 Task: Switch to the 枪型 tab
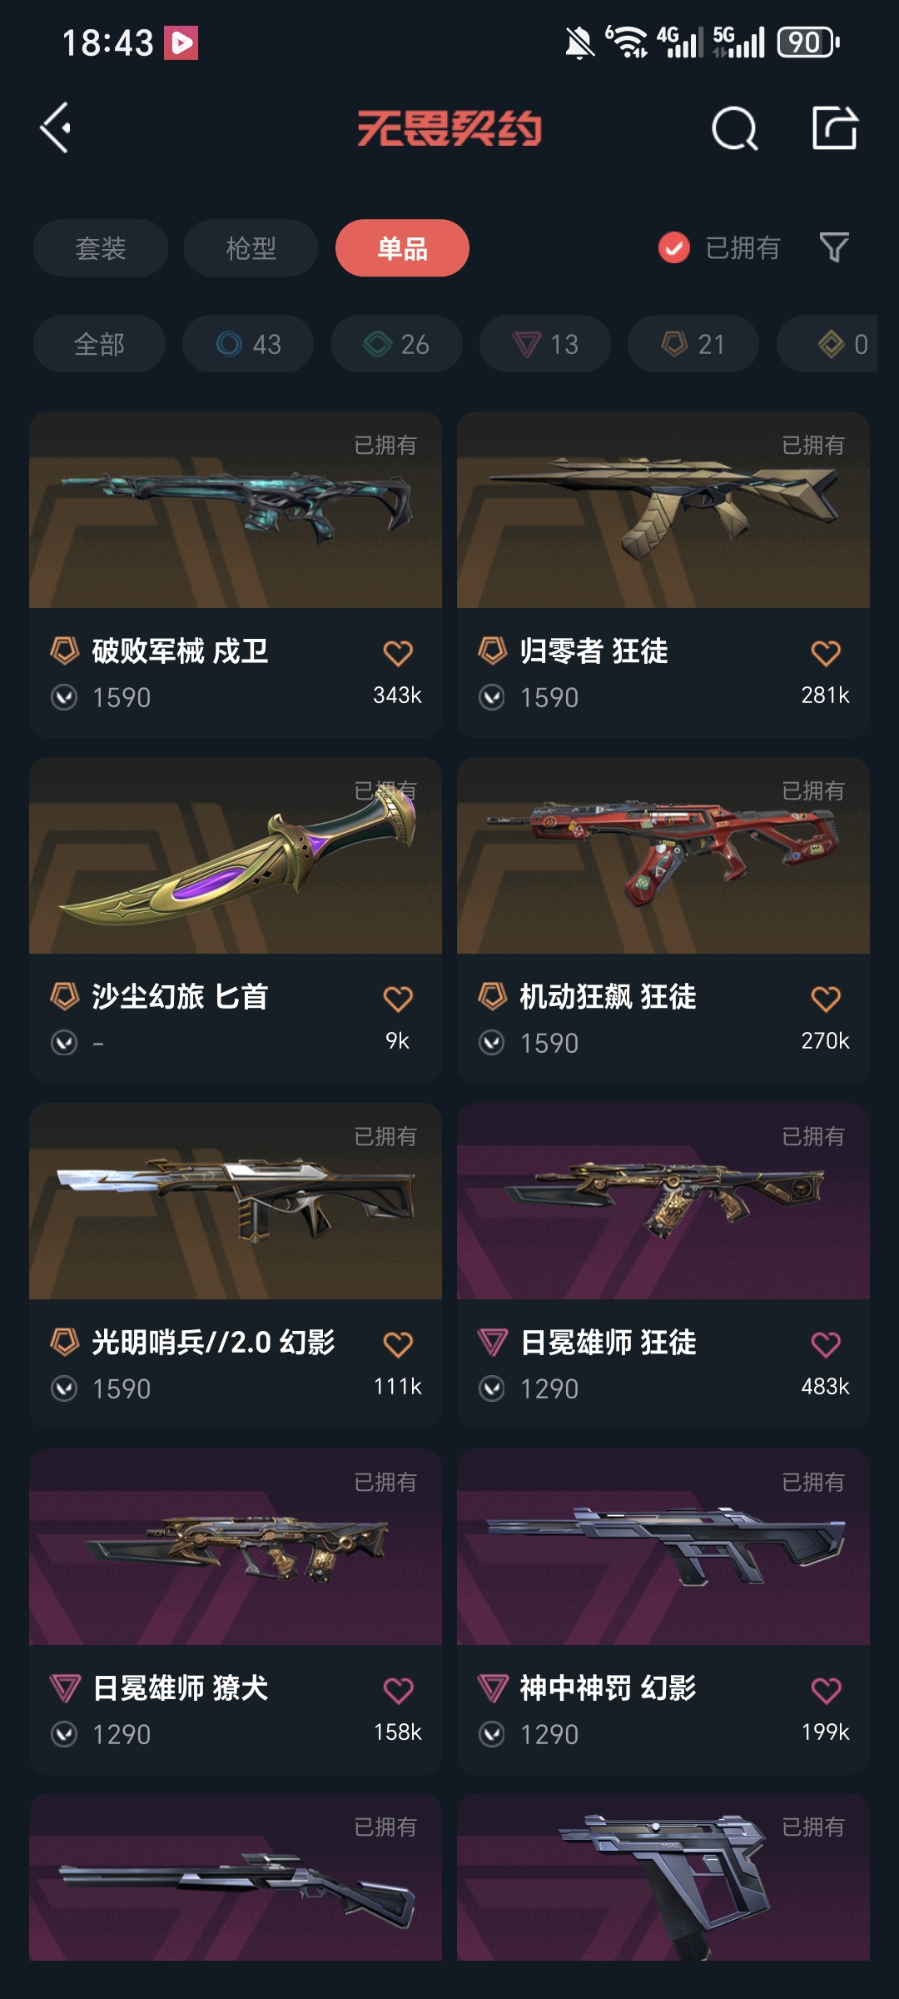(251, 248)
